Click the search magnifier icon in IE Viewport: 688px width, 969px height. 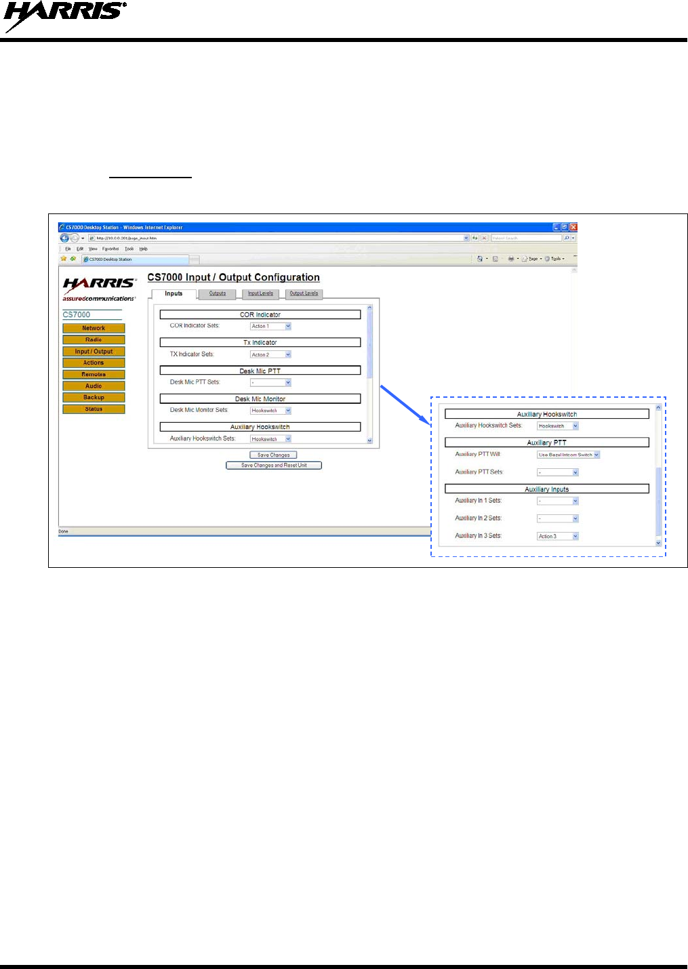pos(567,238)
